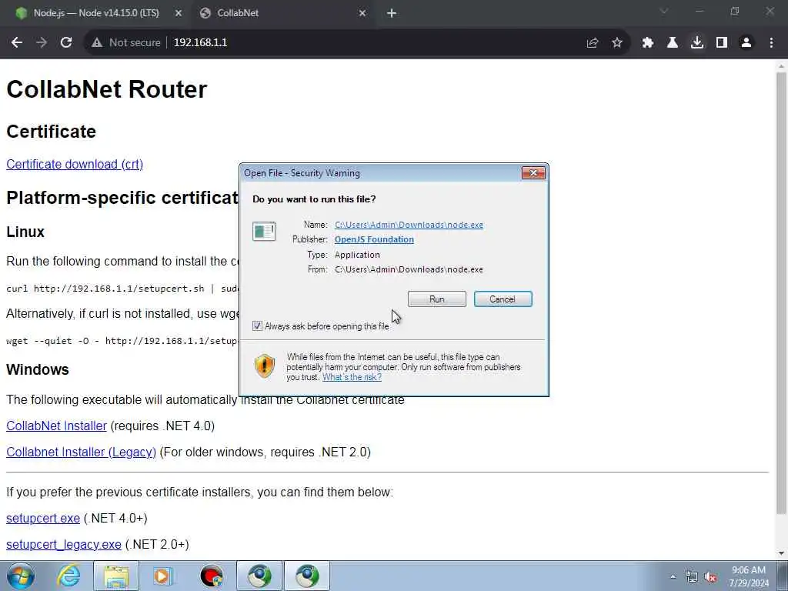Image resolution: width=788 pixels, height=591 pixels.
Task: Open Windows Media Player taskbar icon
Action: [163, 576]
